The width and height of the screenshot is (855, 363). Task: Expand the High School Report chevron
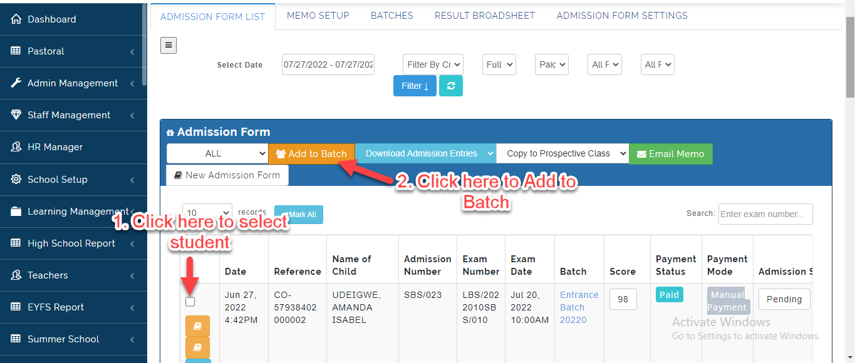(x=132, y=243)
